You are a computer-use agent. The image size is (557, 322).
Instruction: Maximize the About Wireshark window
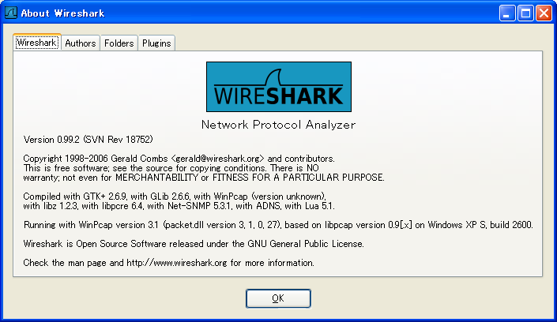pos(525,13)
